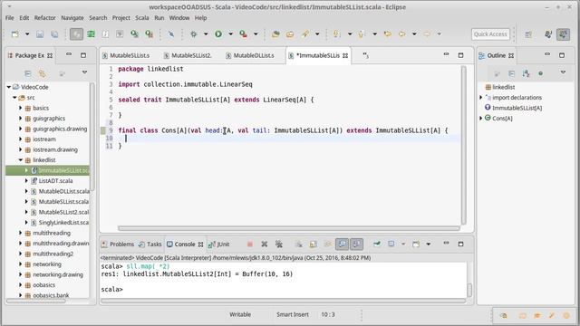Click in the Quick Access search field

[x=490, y=34]
